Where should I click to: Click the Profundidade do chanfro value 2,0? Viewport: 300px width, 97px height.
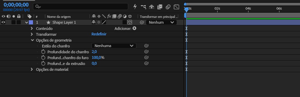click(x=94, y=52)
